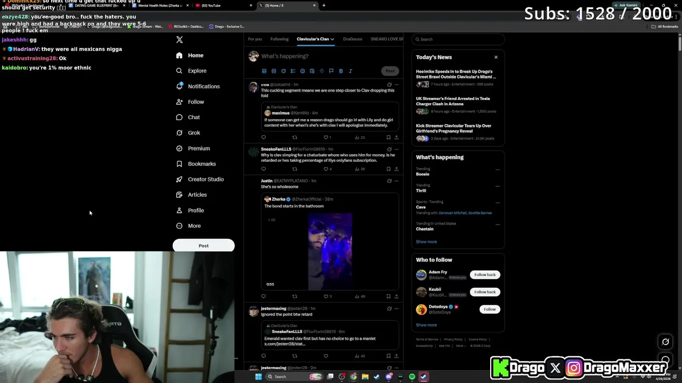The width and height of the screenshot is (682, 383).
Task: Show more under Who to follow
Action: coord(426,325)
